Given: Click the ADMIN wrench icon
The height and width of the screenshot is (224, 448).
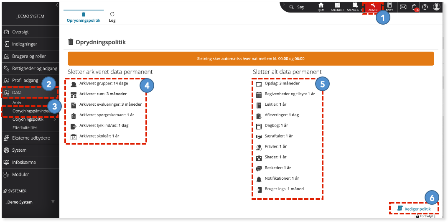Looking at the screenshot, I should [373, 7].
